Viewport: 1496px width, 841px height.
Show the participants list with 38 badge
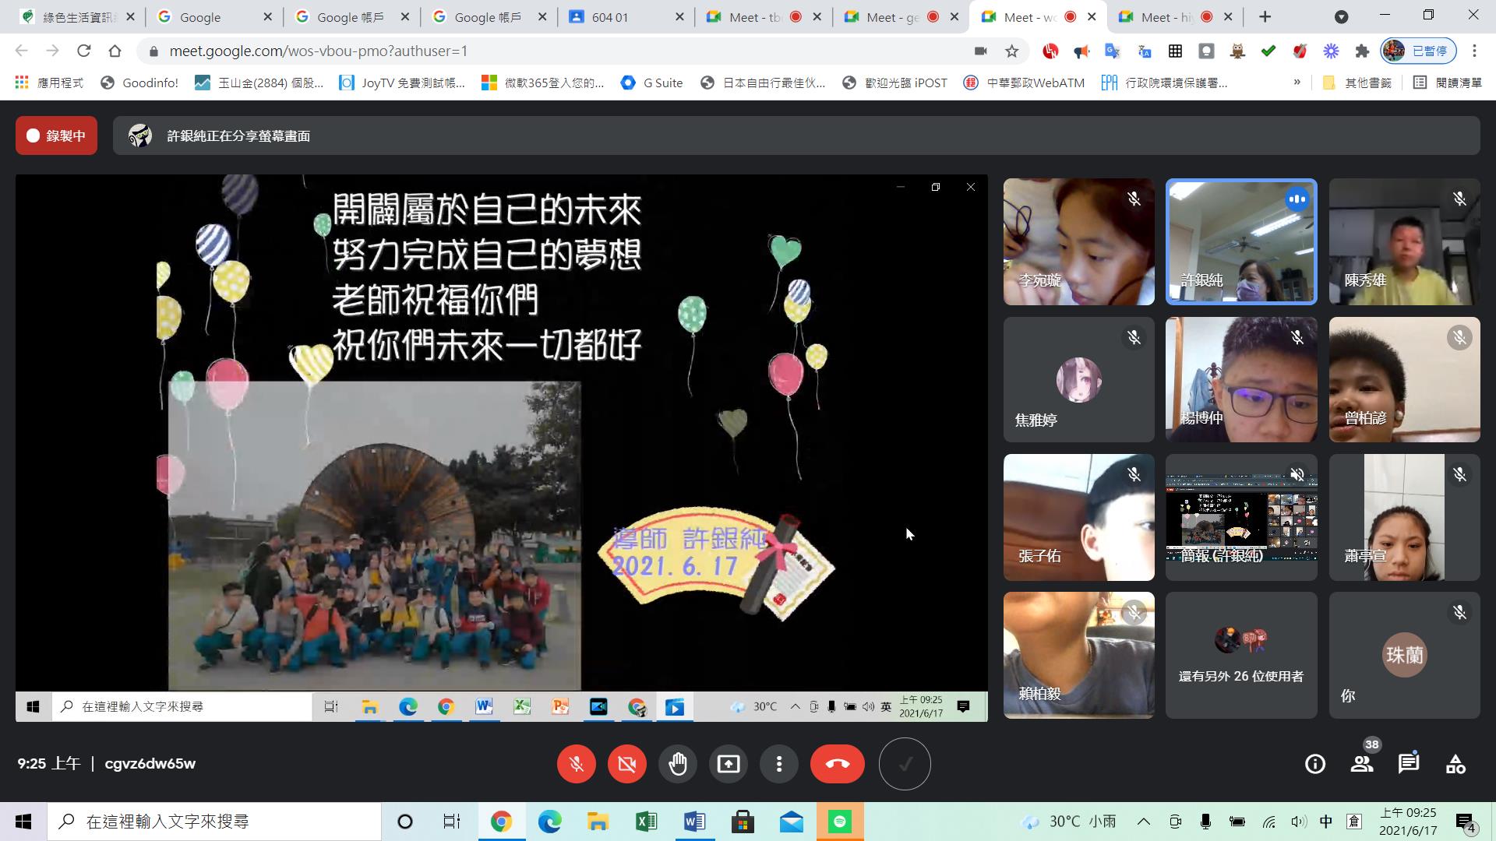[1363, 762]
